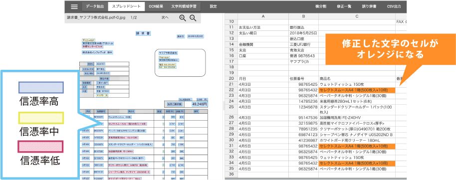Image resolution: width=456 pixels, height=180 pixels.
Task: Open the 誤り辞書 dictionary
Action: click(369, 6)
